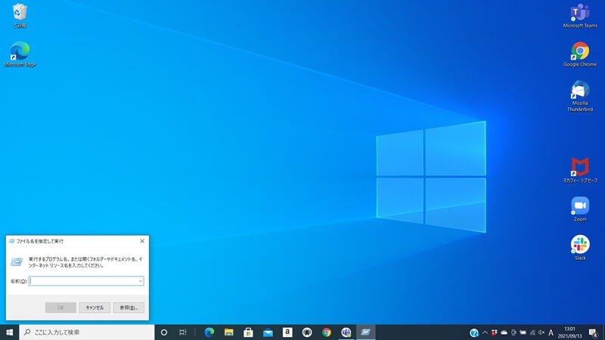Switch to Teams in the taskbar
Image resolution: width=605 pixels, height=340 pixels.
346,332
